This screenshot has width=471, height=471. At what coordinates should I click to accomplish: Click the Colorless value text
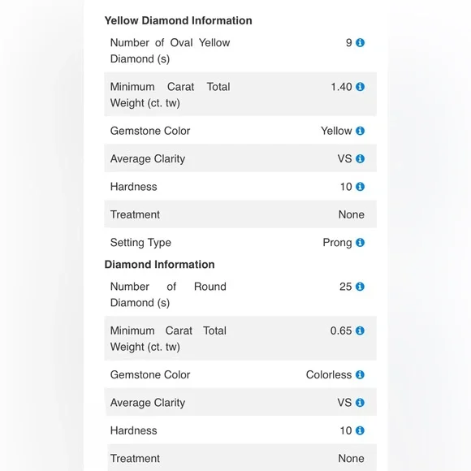329,375
